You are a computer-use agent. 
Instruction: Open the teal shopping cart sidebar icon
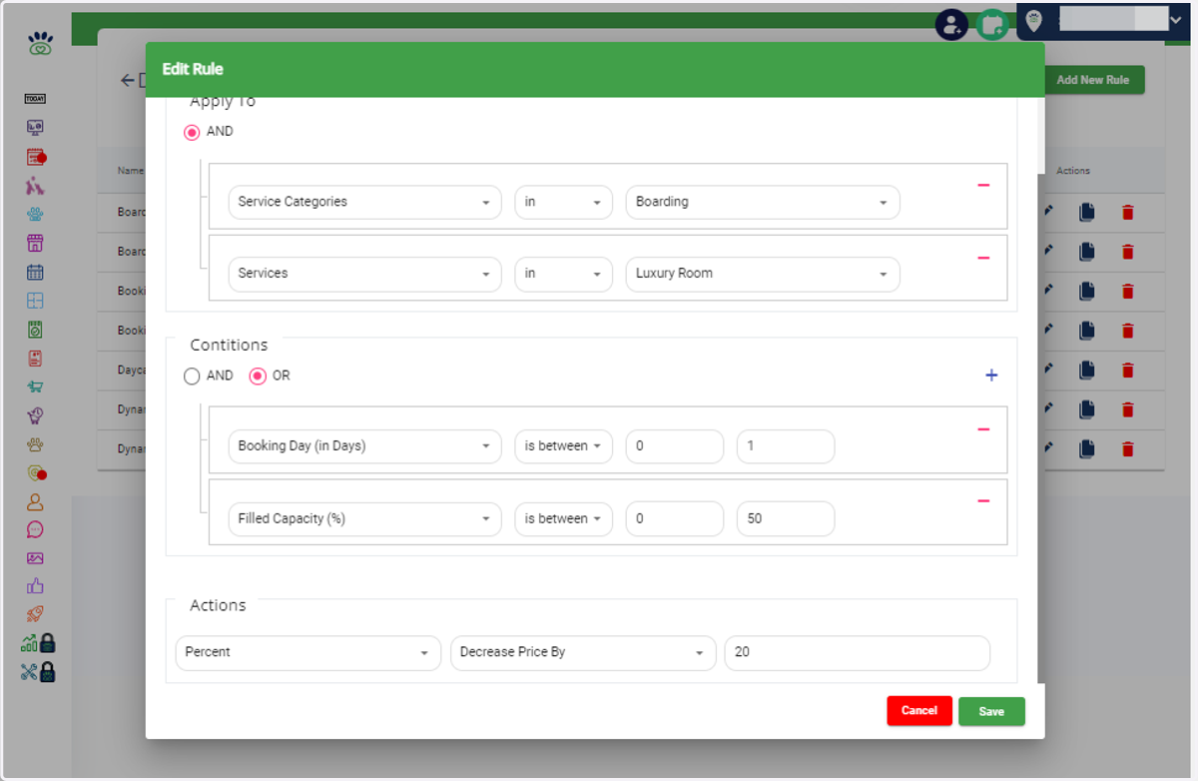(35, 387)
